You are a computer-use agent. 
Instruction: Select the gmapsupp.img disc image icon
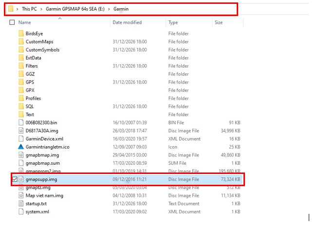(21, 179)
